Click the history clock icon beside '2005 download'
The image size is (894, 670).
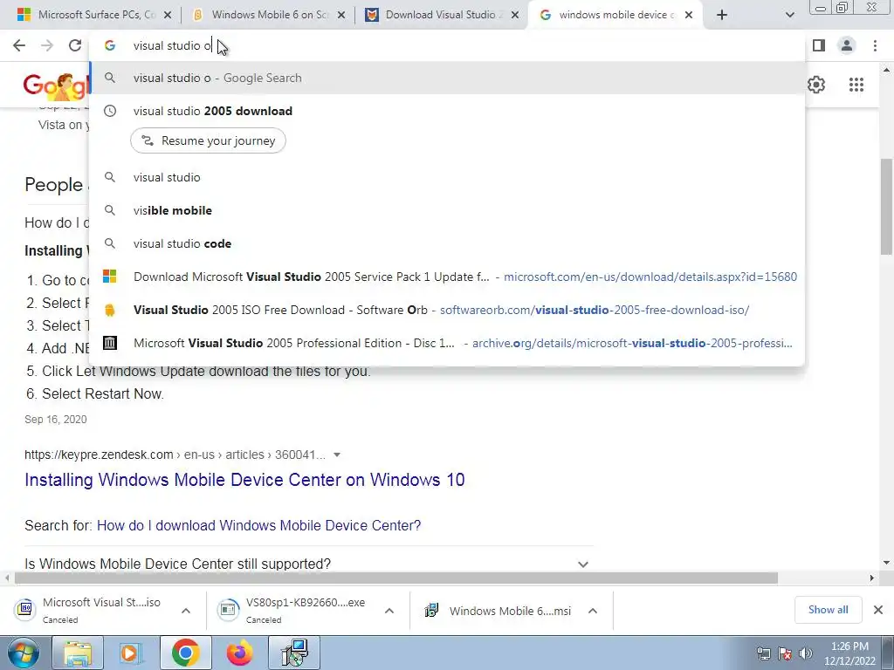point(110,111)
